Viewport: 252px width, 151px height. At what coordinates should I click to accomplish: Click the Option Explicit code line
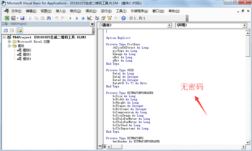point(118,38)
